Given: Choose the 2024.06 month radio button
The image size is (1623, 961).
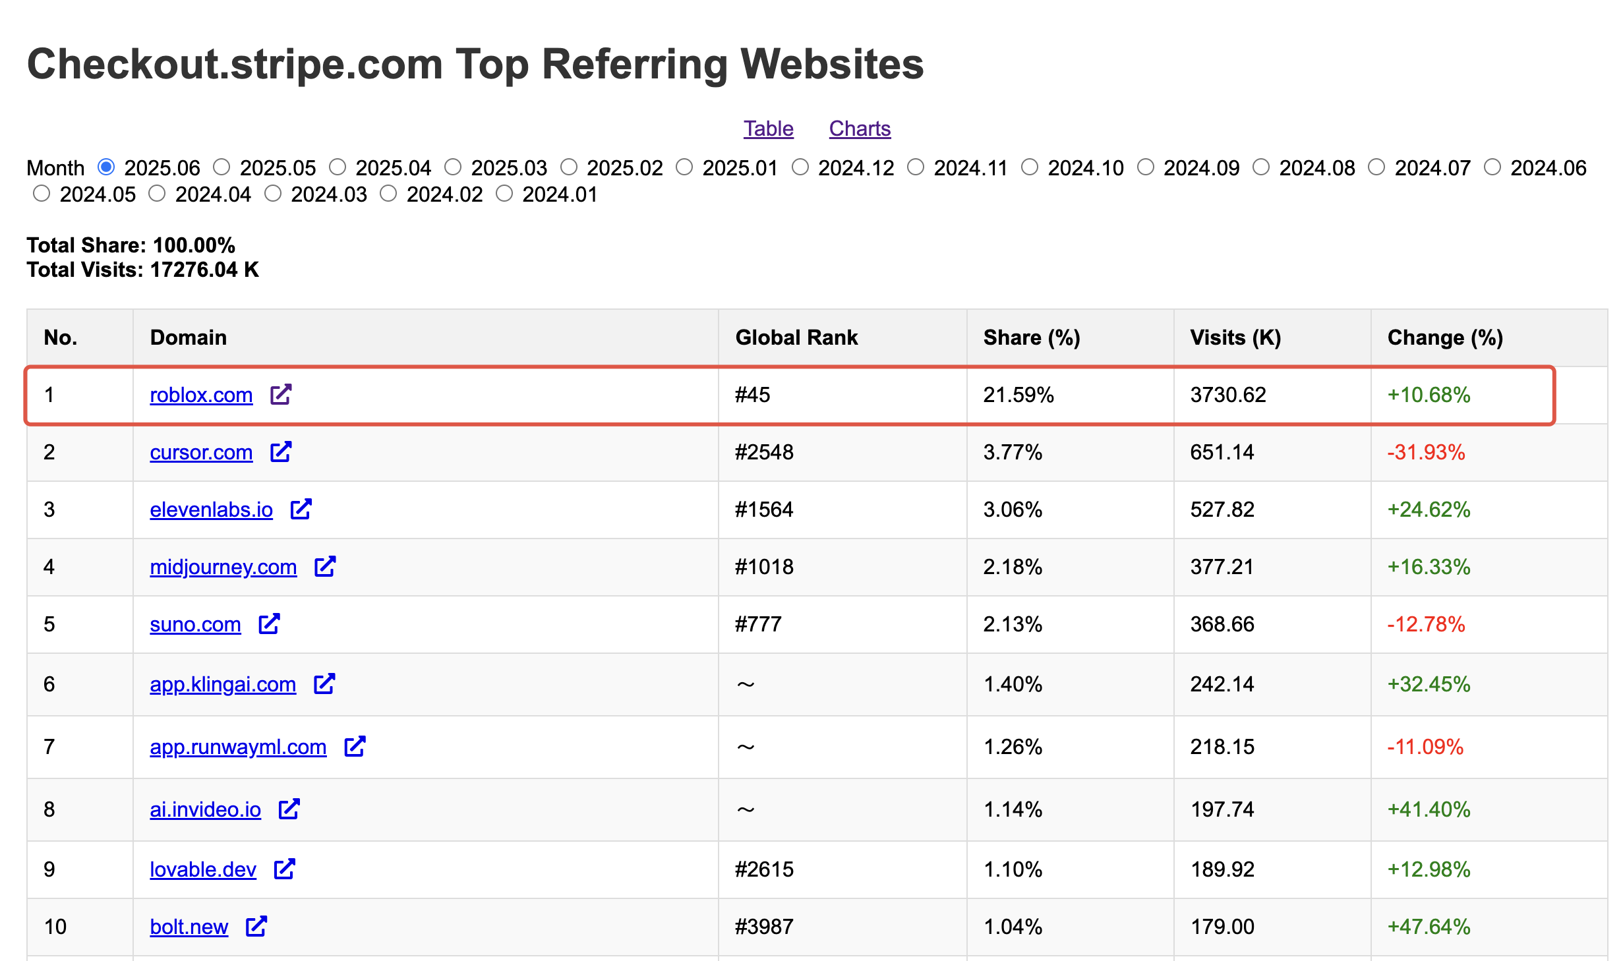Looking at the screenshot, I should (1492, 167).
